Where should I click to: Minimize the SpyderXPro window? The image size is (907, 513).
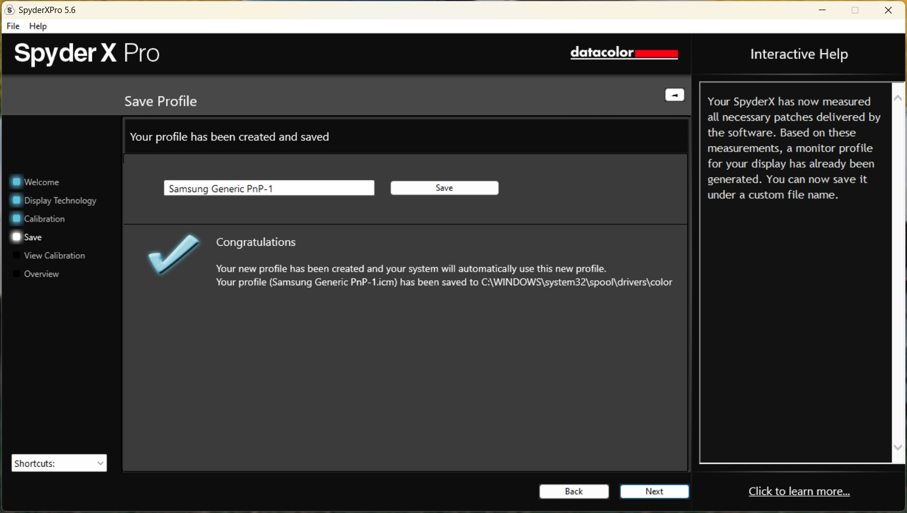click(x=822, y=10)
